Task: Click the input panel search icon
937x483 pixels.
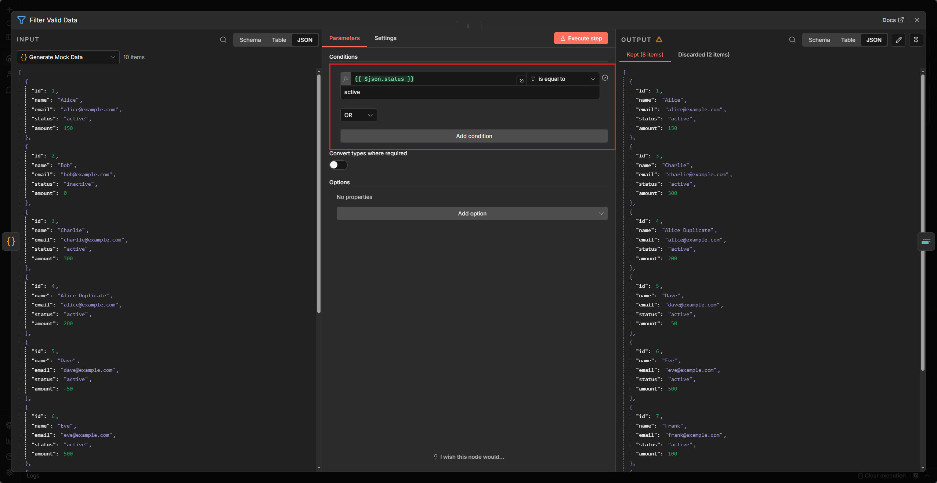Action: pos(223,40)
